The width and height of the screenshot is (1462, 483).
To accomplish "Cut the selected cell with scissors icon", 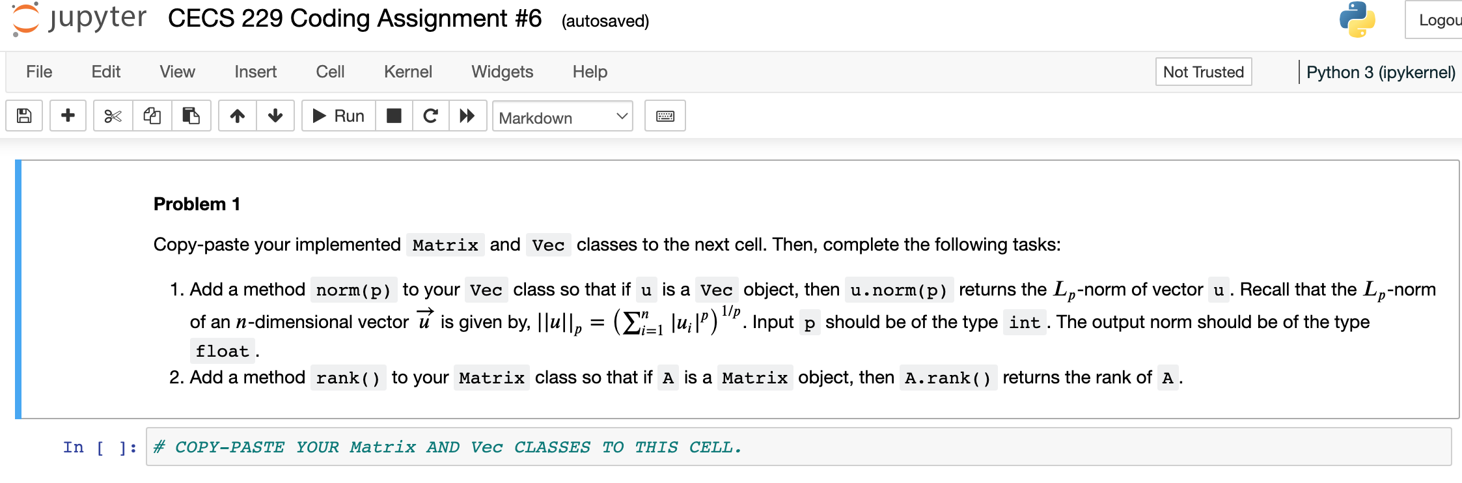I will [112, 115].
